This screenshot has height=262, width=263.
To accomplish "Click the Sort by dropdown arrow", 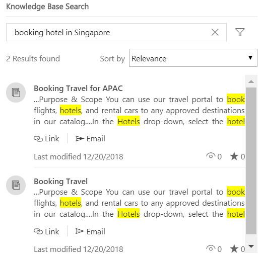I will (250, 58).
